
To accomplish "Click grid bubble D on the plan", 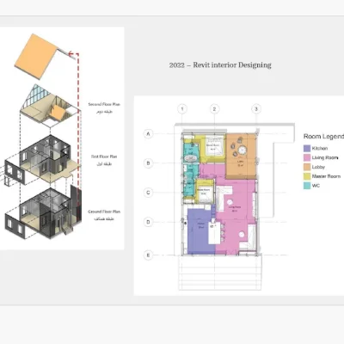I will coord(148,222).
